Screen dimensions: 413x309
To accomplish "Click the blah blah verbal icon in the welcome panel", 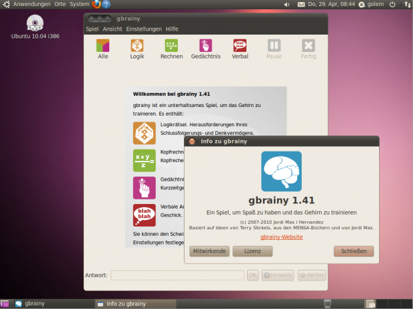I will (145, 215).
